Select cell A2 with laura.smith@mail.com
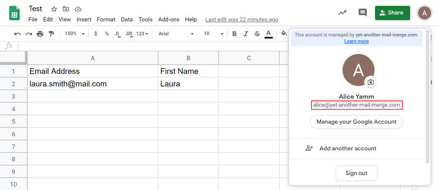The width and height of the screenshot is (439, 190). pos(92,84)
